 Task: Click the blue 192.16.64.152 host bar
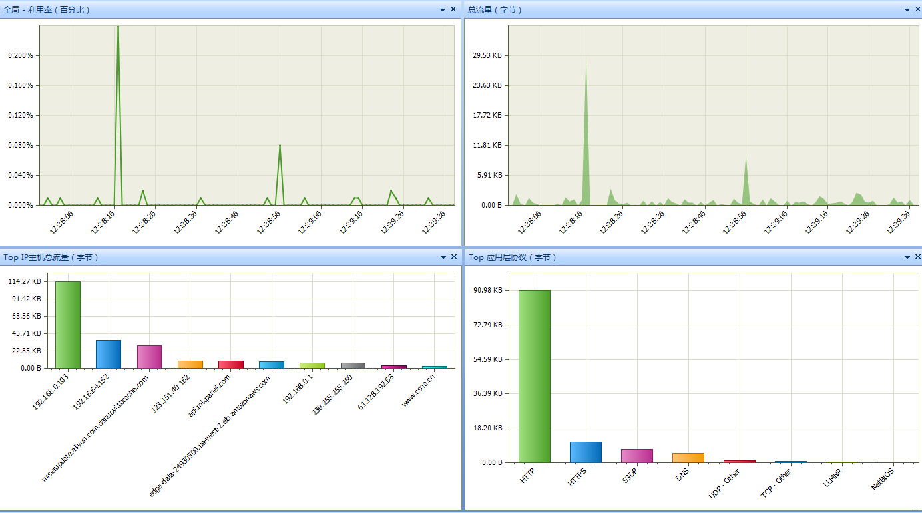[109, 354]
